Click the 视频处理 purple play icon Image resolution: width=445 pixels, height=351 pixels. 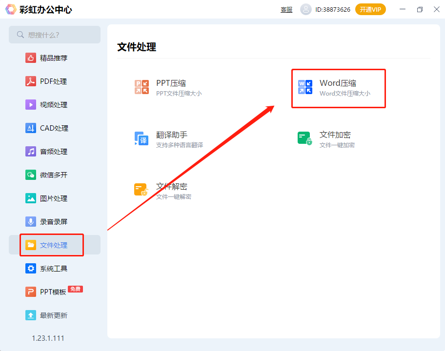[31, 105]
